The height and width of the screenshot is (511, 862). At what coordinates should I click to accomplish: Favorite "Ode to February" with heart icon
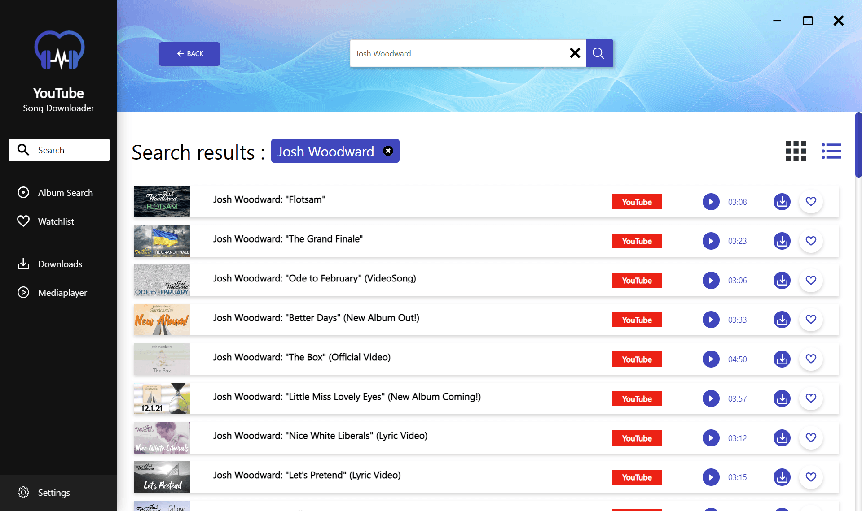pyautogui.click(x=811, y=281)
